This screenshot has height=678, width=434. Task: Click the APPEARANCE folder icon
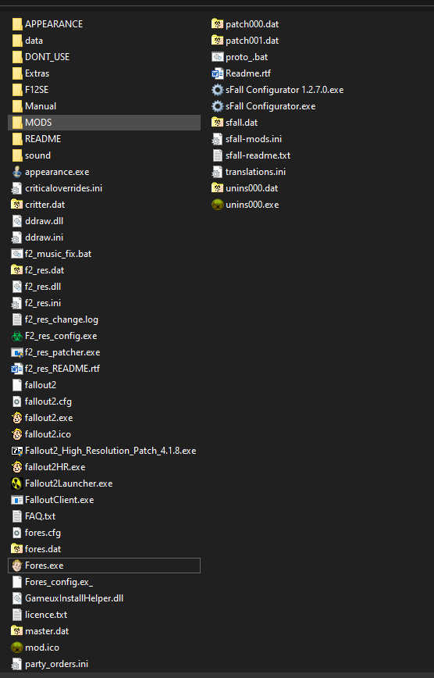17,24
